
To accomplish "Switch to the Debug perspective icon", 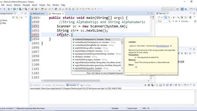I will point(186,9).
